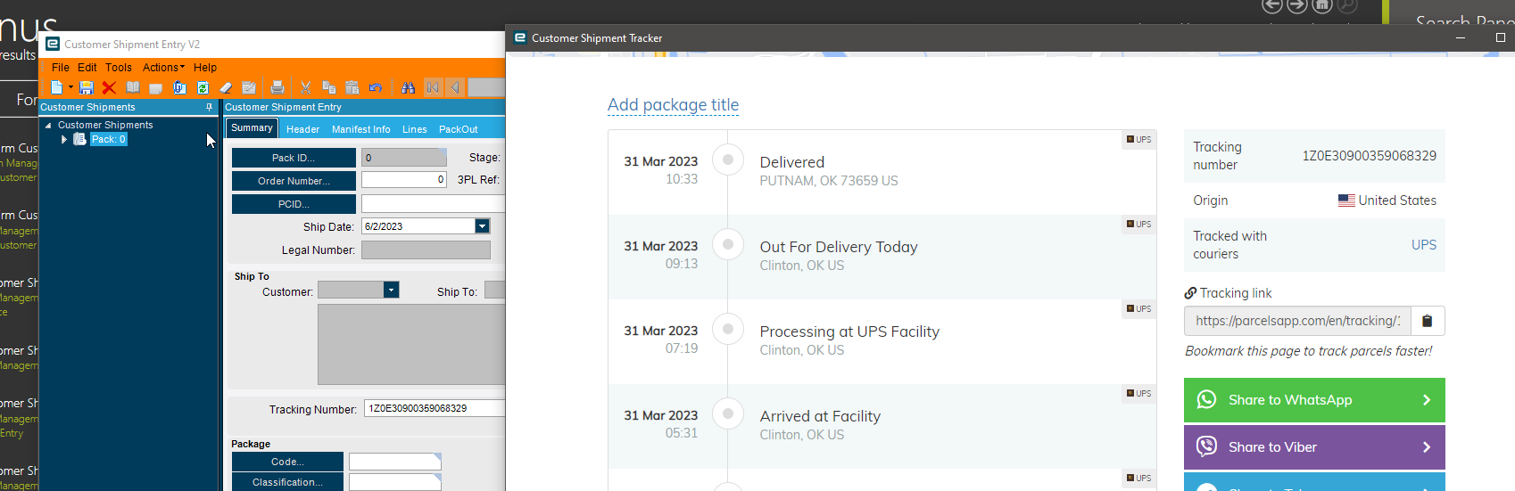Click the Add package title link
Image resolution: width=1515 pixels, height=491 pixels.
673,105
